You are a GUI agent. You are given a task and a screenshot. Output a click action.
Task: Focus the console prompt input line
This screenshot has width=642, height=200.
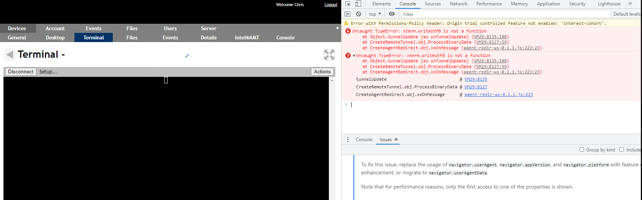pos(495,104)
